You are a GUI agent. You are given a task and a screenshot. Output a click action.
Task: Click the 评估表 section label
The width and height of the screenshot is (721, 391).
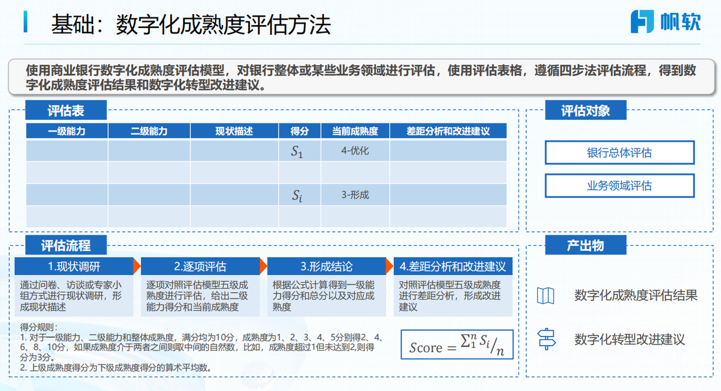click(x=66, y=110)
